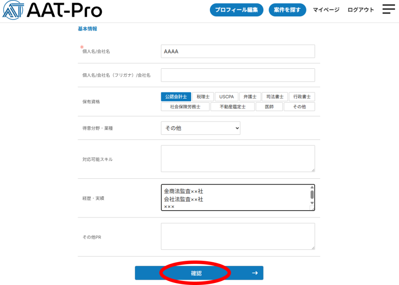Go to マイページ
This screenshot has width=399, height=285.
[326, 10]
